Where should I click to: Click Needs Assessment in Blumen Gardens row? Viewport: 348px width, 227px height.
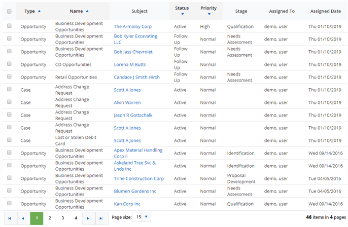(239, 191)
